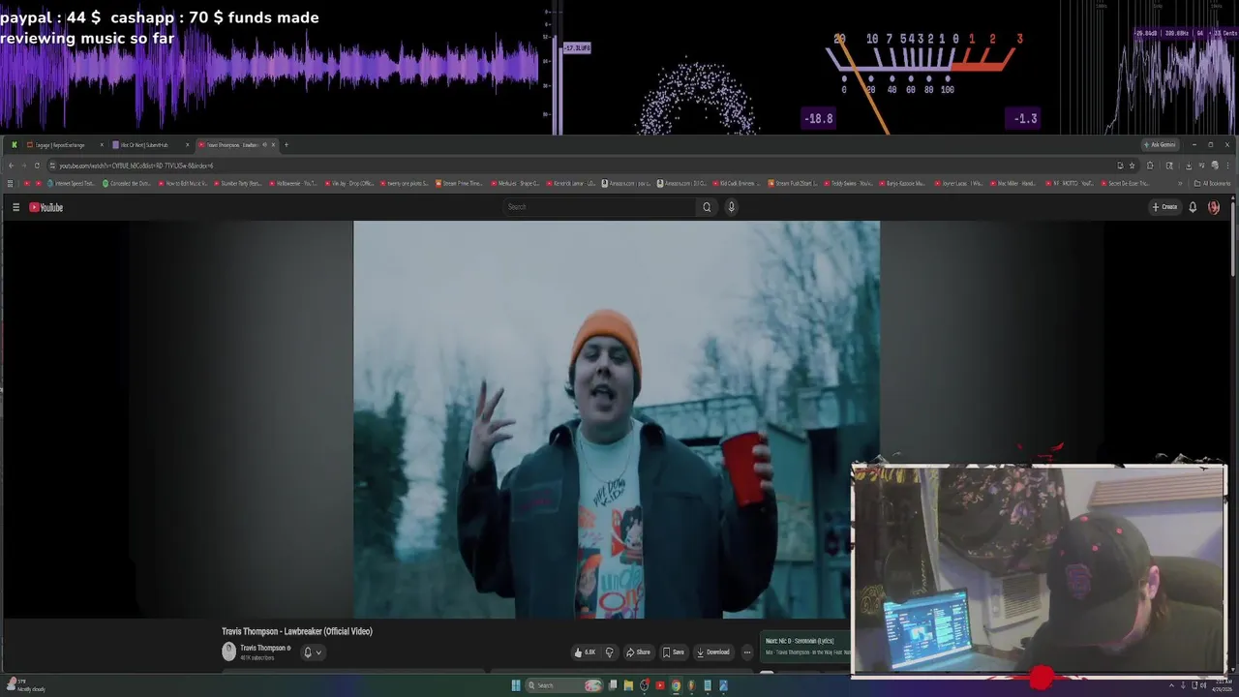Like the video with the 6.8K button
This screenshot has height=697, width=1239.
(x=585, y=652)
